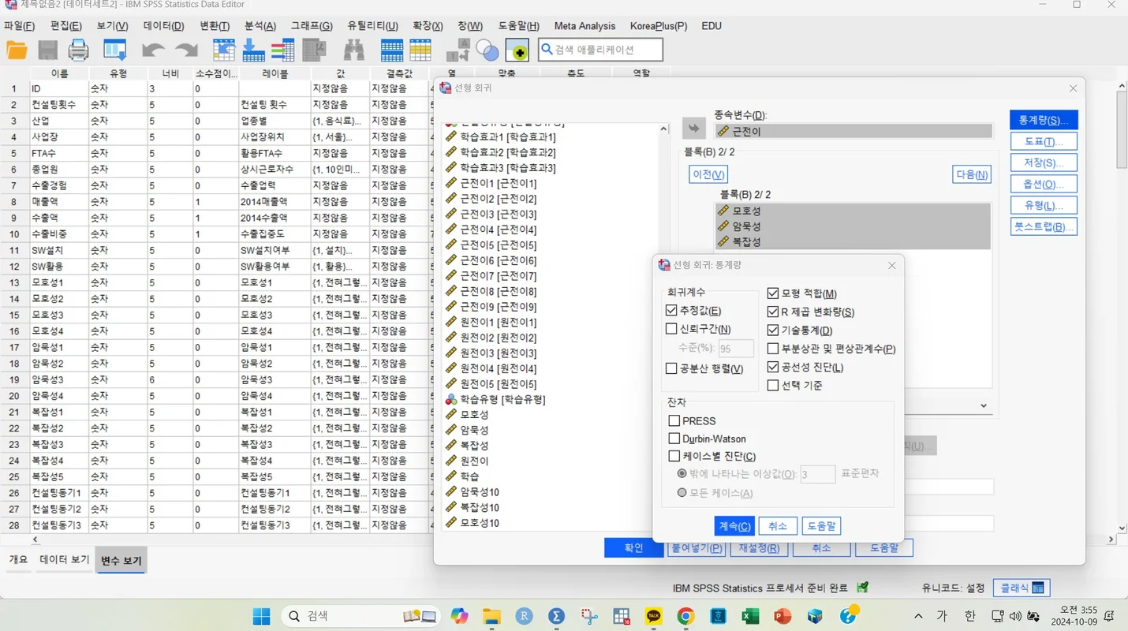
Task: Expand the method dropdown in Linear Regression dialog
Action: tap(984, 405)
